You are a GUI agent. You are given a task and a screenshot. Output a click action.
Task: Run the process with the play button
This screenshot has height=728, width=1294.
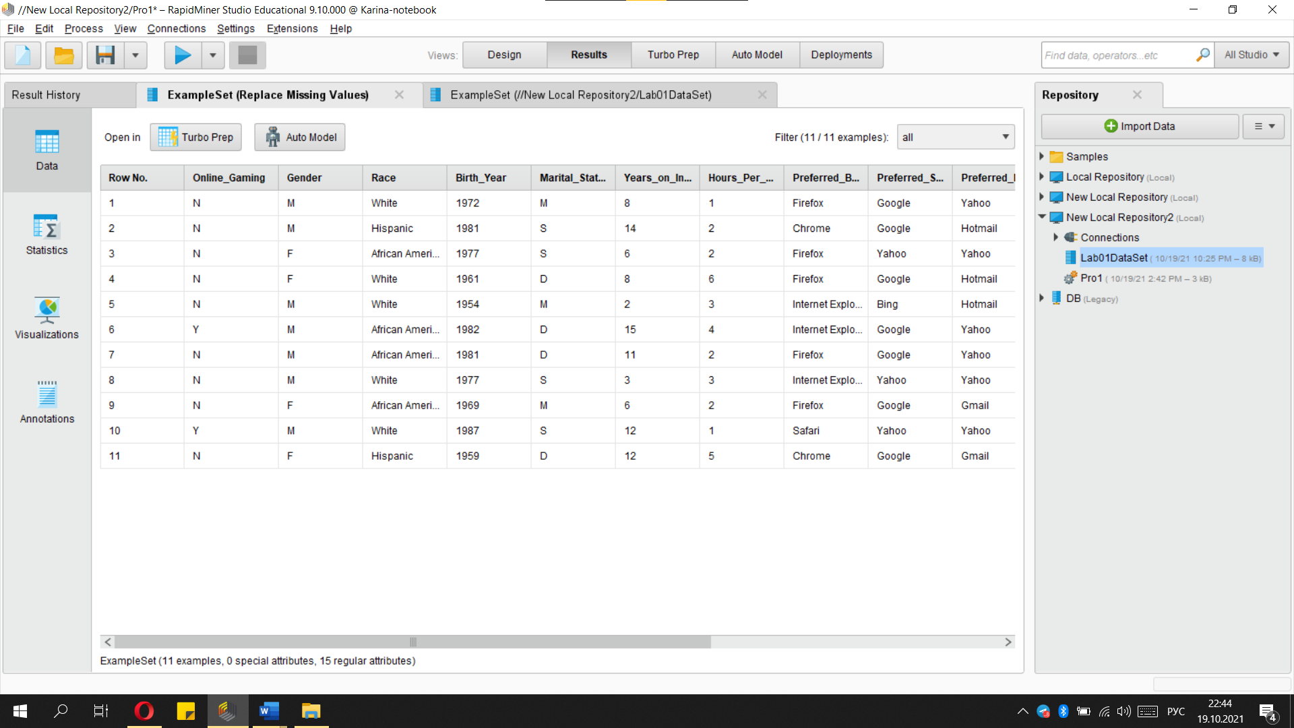(183, 55)
